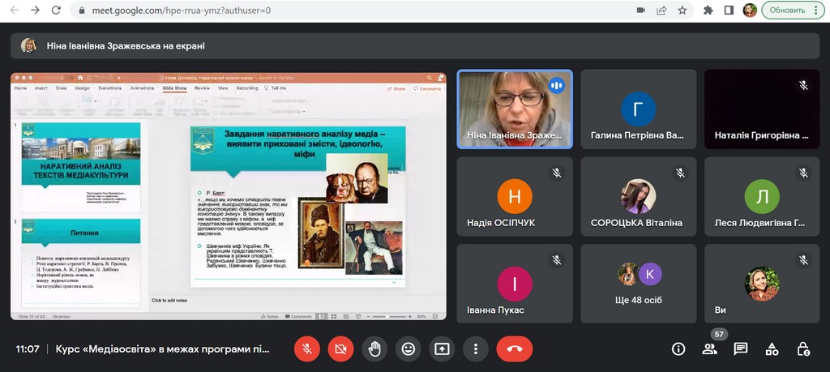The height and width of the screenshot is (372, 830).
Task: Select Ніна Іванівна's video tile
Action: click(x=515, y=109)
